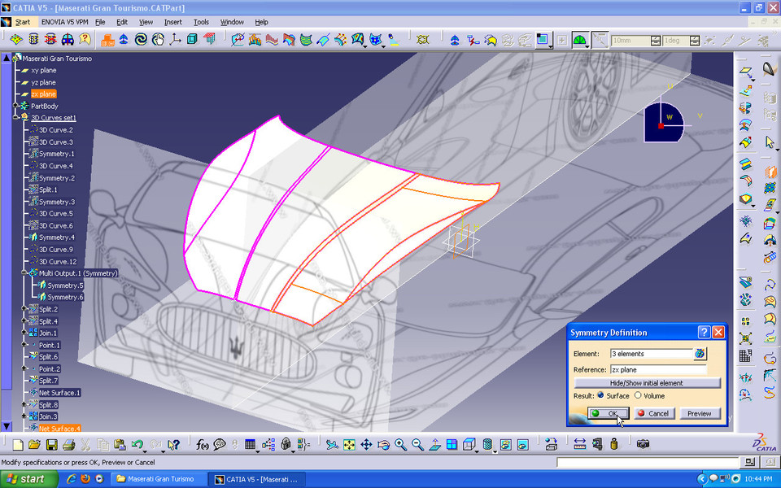Click the Print icon

68,445
